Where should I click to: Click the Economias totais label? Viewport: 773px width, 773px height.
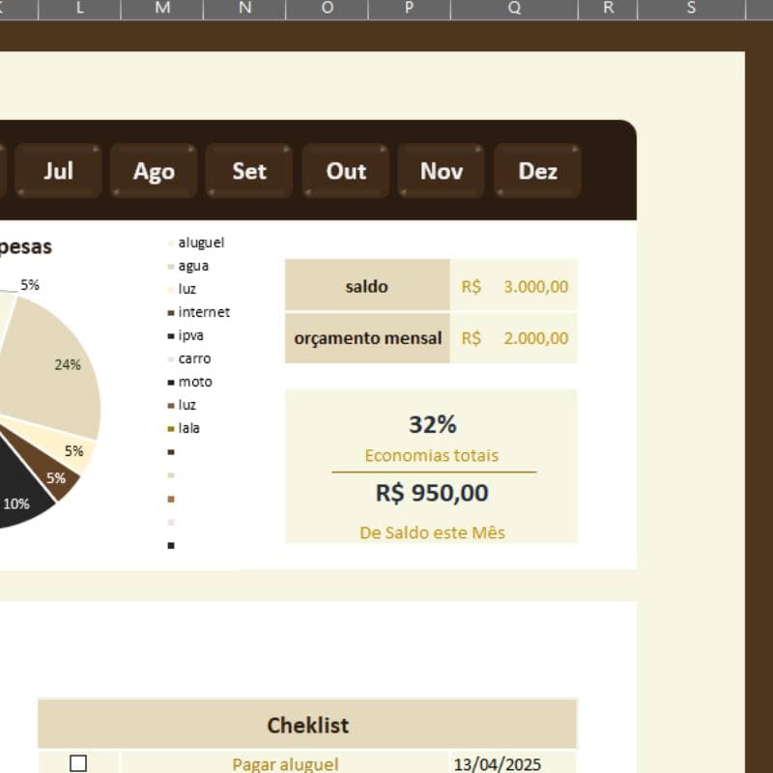tap(431, 455)
